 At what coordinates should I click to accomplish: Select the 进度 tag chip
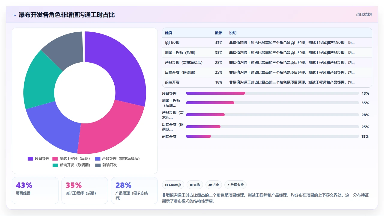coord(214,185)
